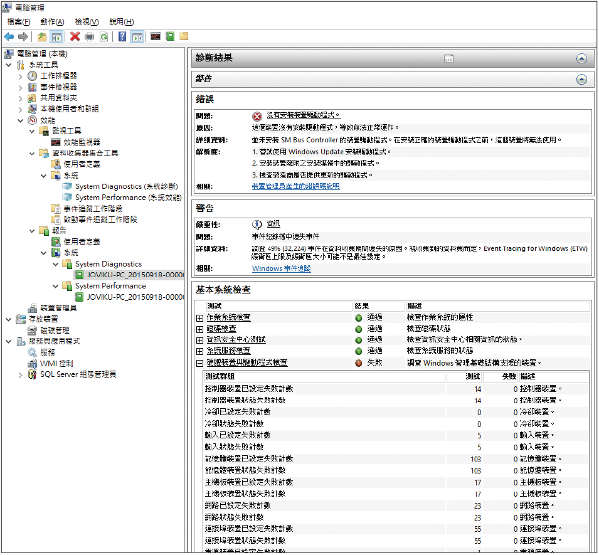Open the Windows 事件追蹤 link
This screenshot has height=555, width=599.
(x=281, y=268)
